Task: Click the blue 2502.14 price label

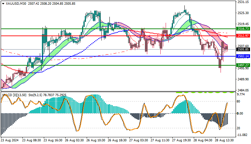Action: [x=243, y=56]
